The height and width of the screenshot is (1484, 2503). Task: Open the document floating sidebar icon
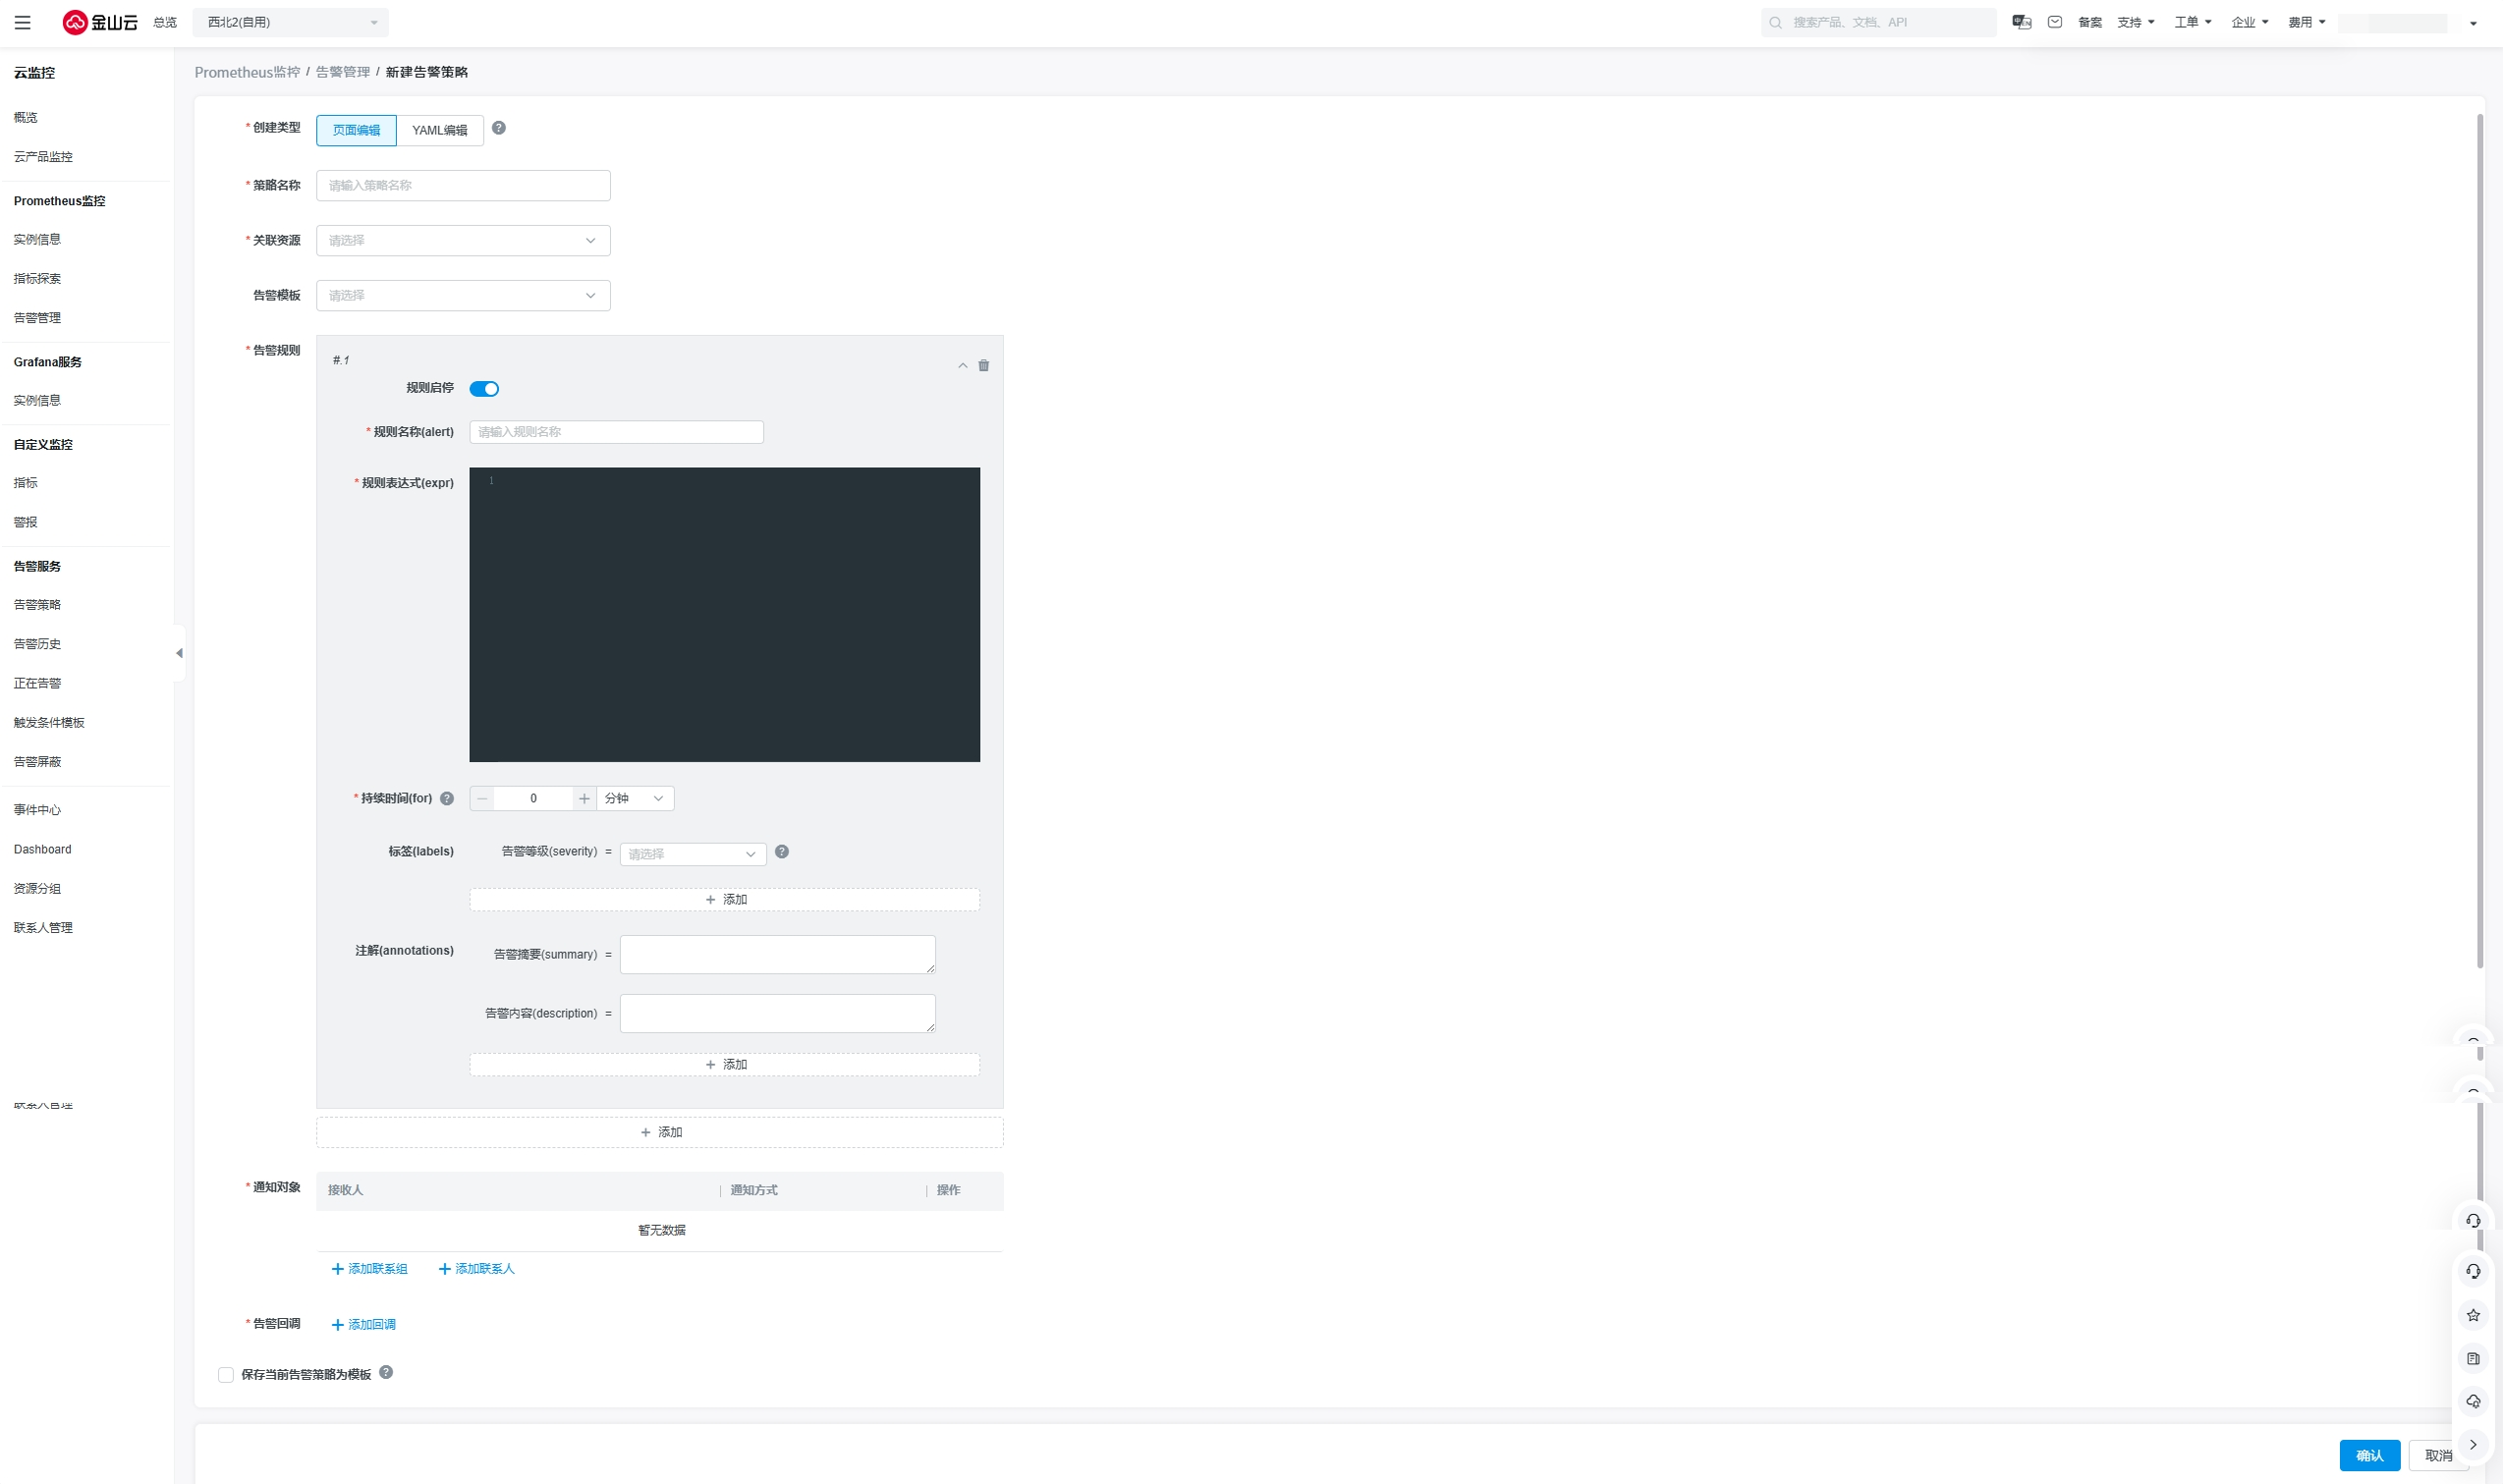point(2472,1358)
